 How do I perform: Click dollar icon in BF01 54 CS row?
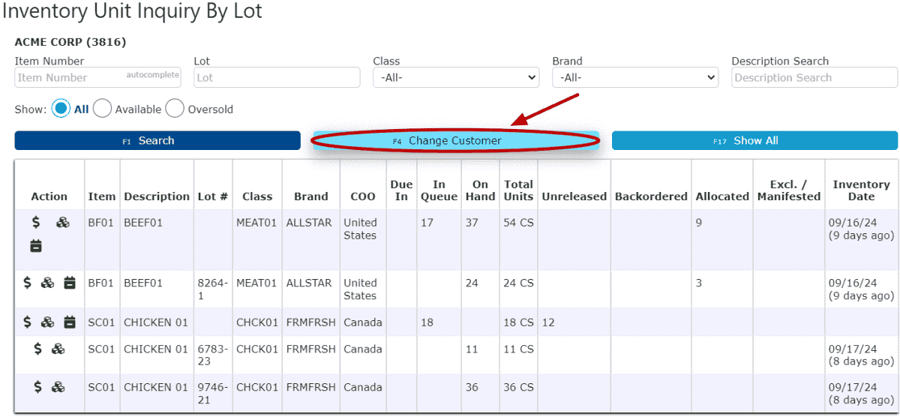36,223
